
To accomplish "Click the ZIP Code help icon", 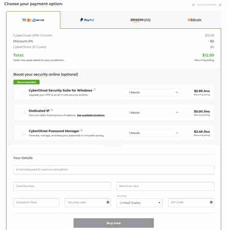I will (x=211, y=202).
